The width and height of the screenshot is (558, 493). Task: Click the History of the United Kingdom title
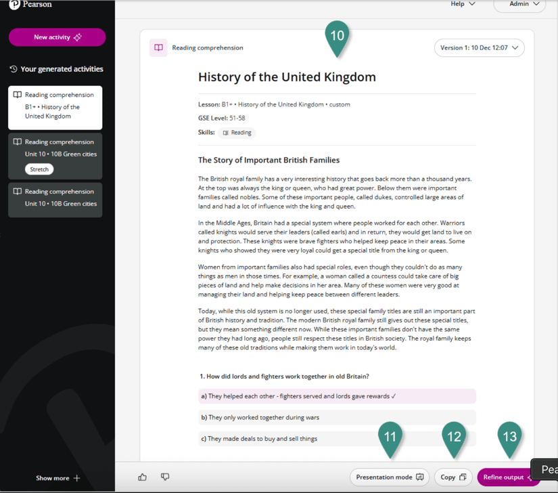287,77
